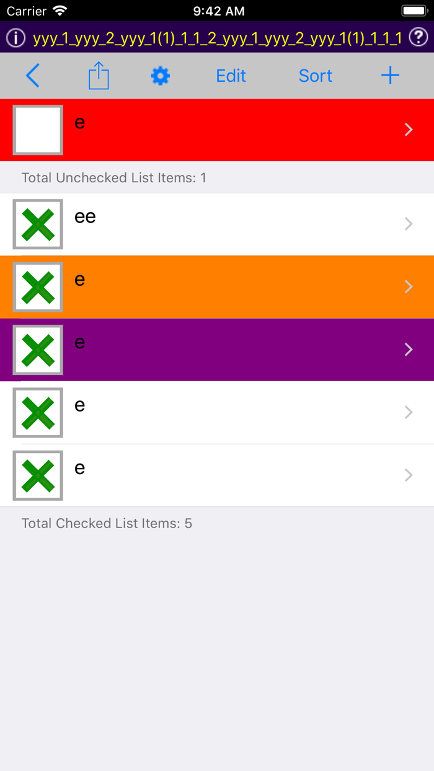Check the empty checkbox on the red item
Screen dimensions: 434x771
pyautogui.click(x=37, y=130)
